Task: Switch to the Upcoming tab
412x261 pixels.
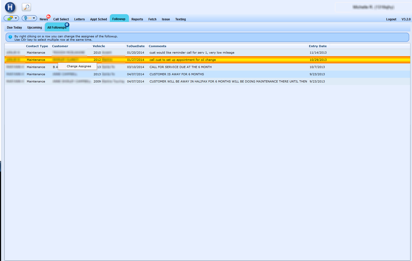Action: click(35, 28)
